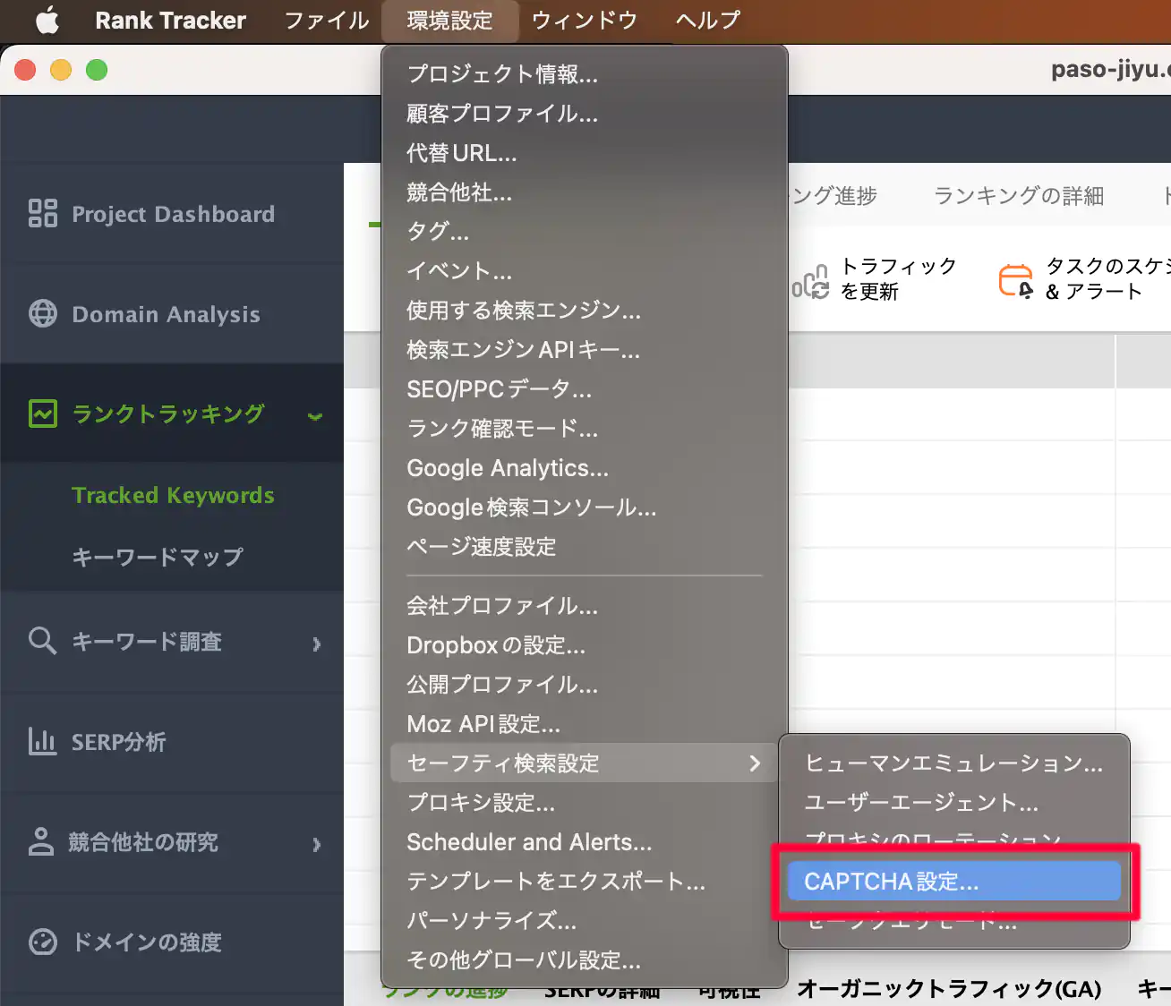Open ドメインの強度 in sidebar
Image resolution: width=1171 pixels, height=1006 pixels.
click(172, 942)
